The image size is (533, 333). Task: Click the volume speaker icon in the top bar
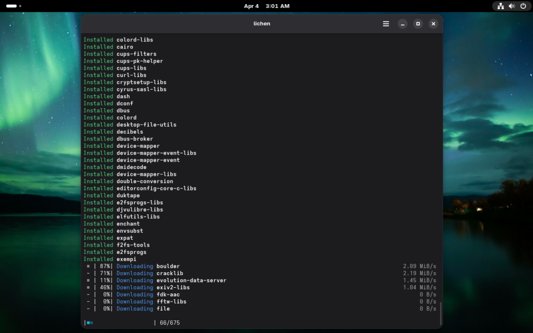tap(512, 6)
